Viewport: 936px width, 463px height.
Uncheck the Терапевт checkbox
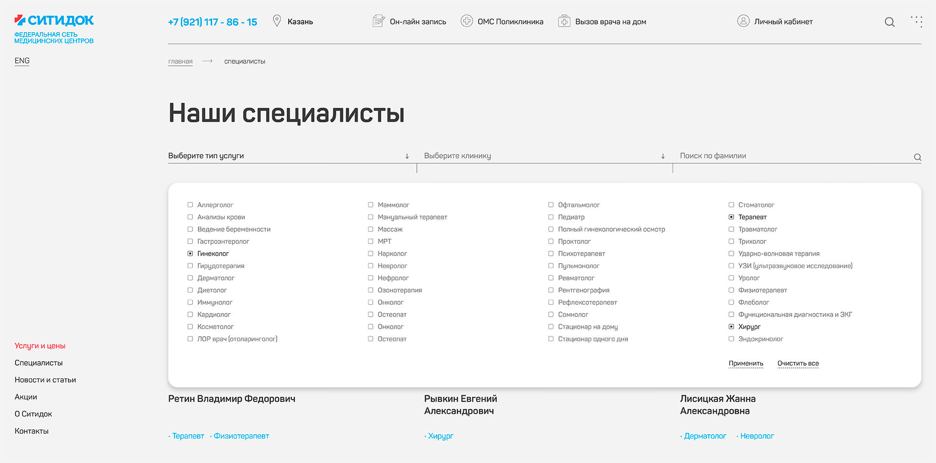click(x=731, y=217)
